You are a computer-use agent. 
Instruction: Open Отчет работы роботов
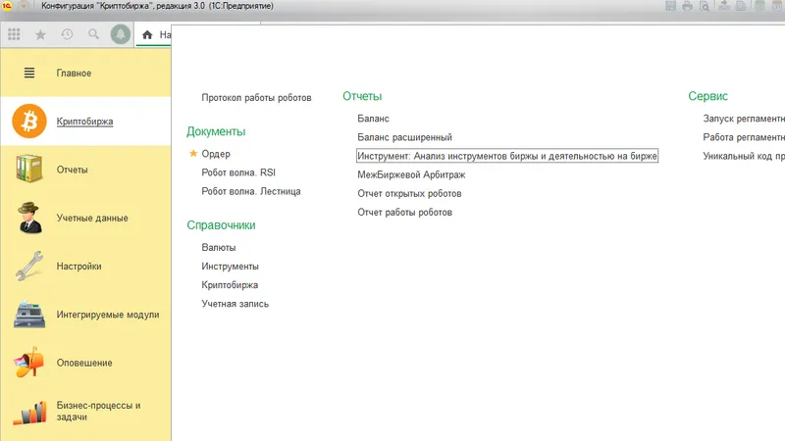click(x=404, y=213)
